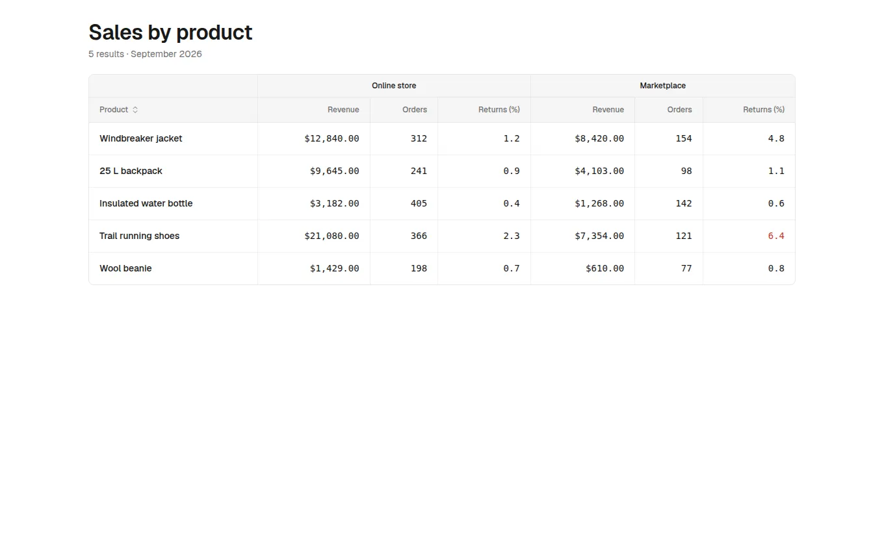Click the 366 orders cell
The width and height of the screenshot is (884, 552).
pos(404,236)
